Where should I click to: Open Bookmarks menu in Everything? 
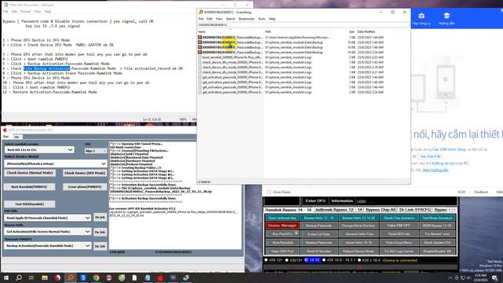(x=246, y=19)
